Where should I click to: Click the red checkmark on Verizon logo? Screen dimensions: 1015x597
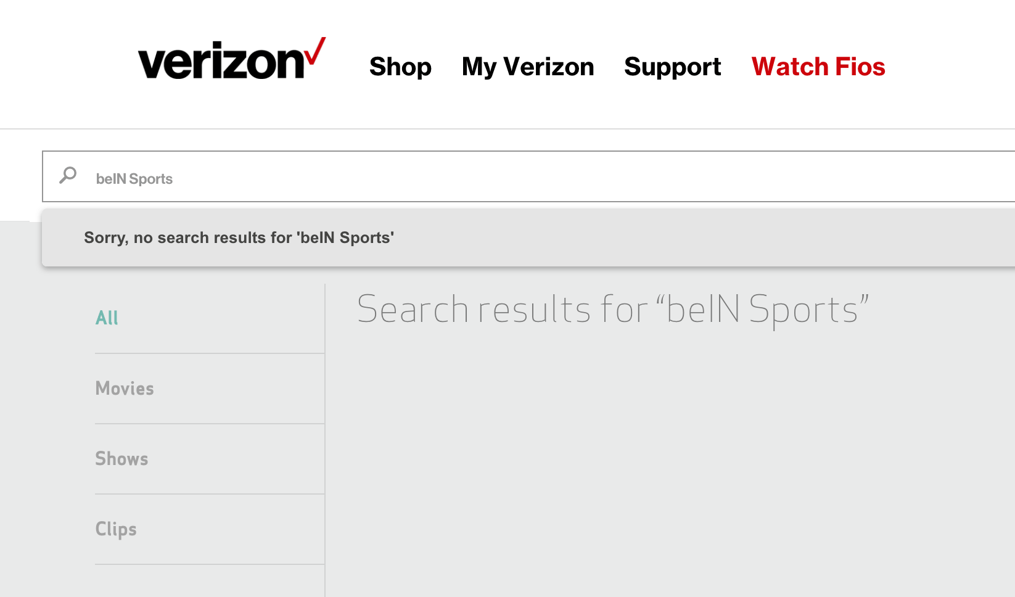click(315, 51)
